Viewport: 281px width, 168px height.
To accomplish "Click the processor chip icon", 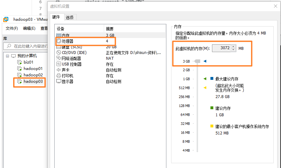I will coord(59,41).
